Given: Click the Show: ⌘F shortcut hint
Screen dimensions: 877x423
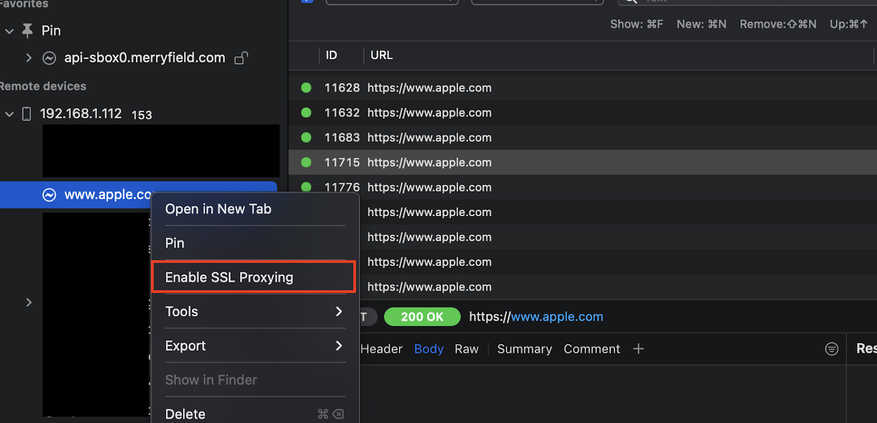Looking at the screenshot, I should point(637,24).
